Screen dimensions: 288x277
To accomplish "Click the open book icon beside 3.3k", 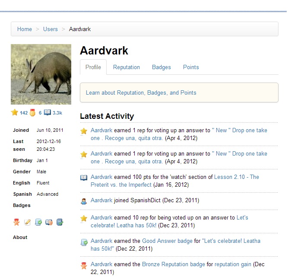I will pyautogui.click(x=47, y=112).
